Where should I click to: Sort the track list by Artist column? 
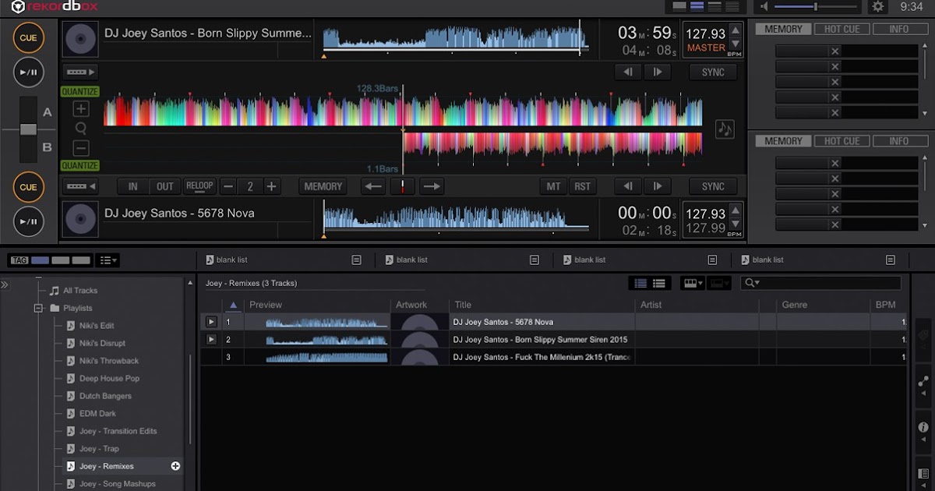(x=651, y=305)
